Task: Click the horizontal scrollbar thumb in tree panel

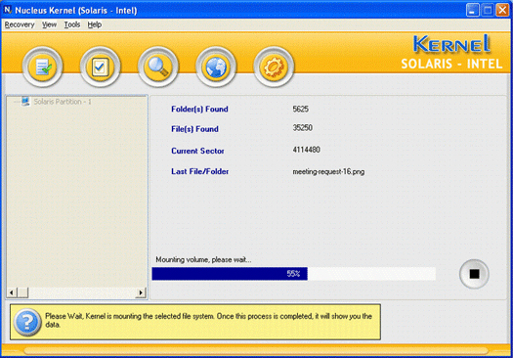Action: (22, 292)
